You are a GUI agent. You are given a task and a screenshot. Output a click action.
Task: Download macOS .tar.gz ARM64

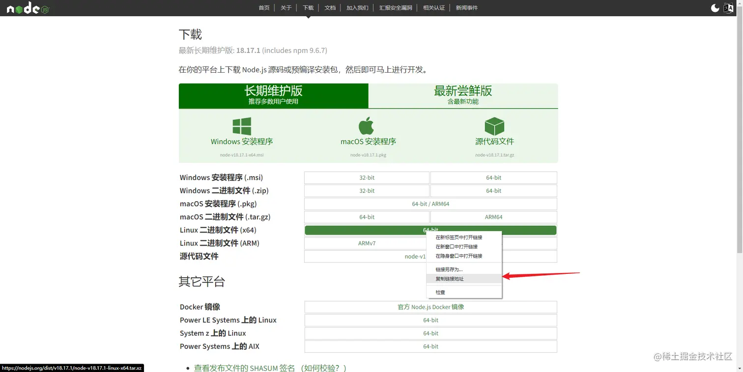tap(493, 217)
